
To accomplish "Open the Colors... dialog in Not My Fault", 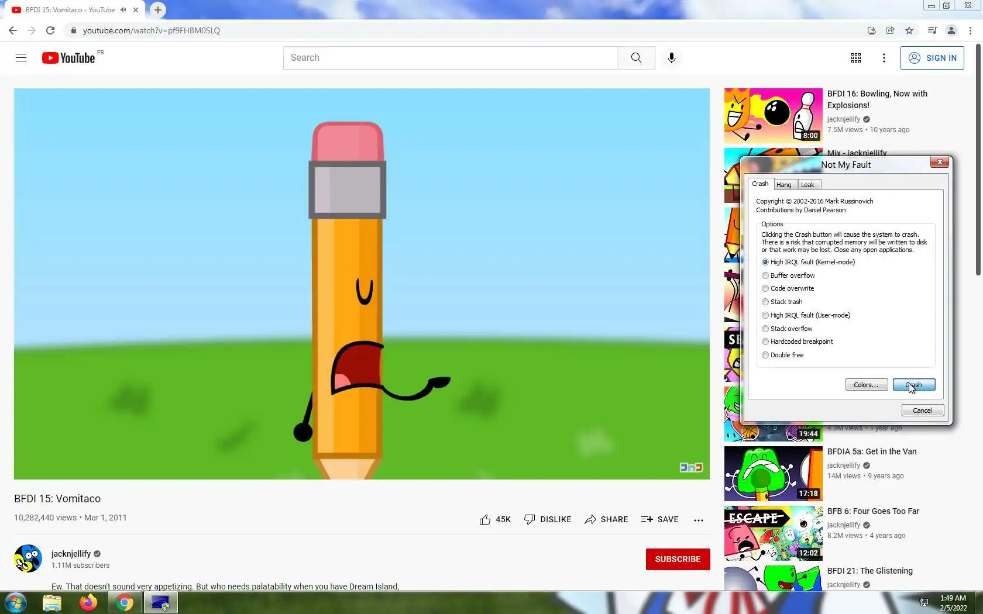I will [x=866, y=385].
